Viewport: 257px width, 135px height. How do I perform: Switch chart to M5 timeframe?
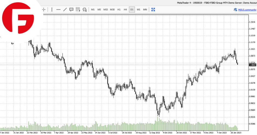(99, 9)
